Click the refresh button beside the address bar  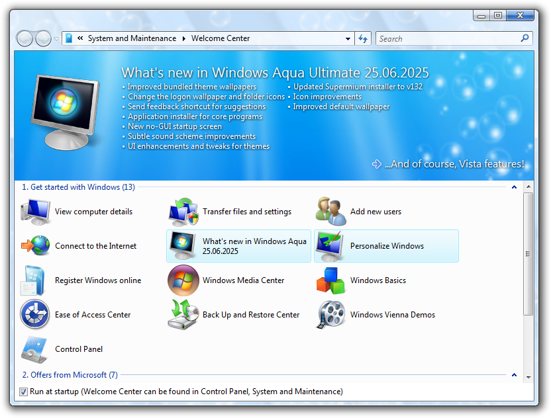pyautogui.click(x=363, y=39)
